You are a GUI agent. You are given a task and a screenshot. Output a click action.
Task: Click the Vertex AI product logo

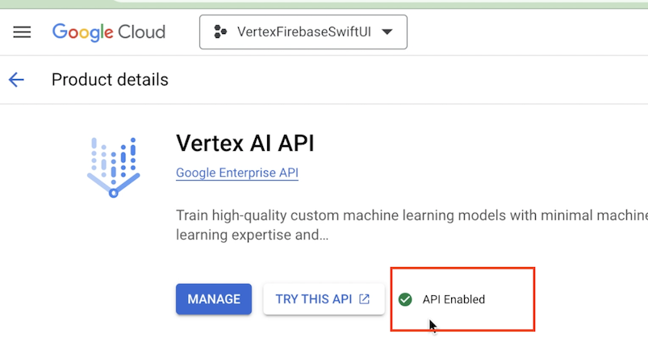(113, 167)
